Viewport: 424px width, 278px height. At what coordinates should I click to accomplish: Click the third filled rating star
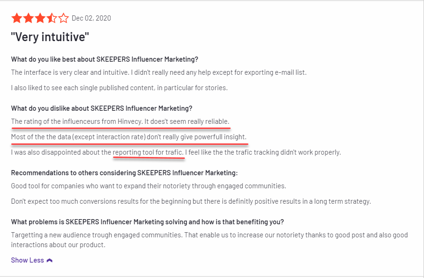pos(40,18)
